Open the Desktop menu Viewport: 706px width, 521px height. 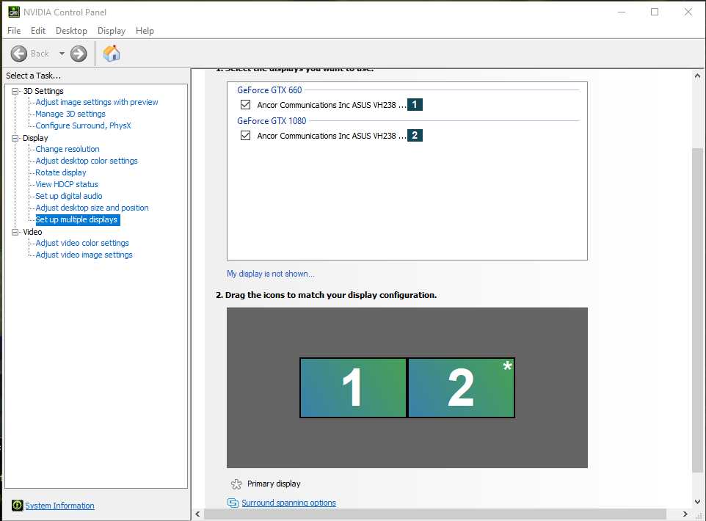71,31
